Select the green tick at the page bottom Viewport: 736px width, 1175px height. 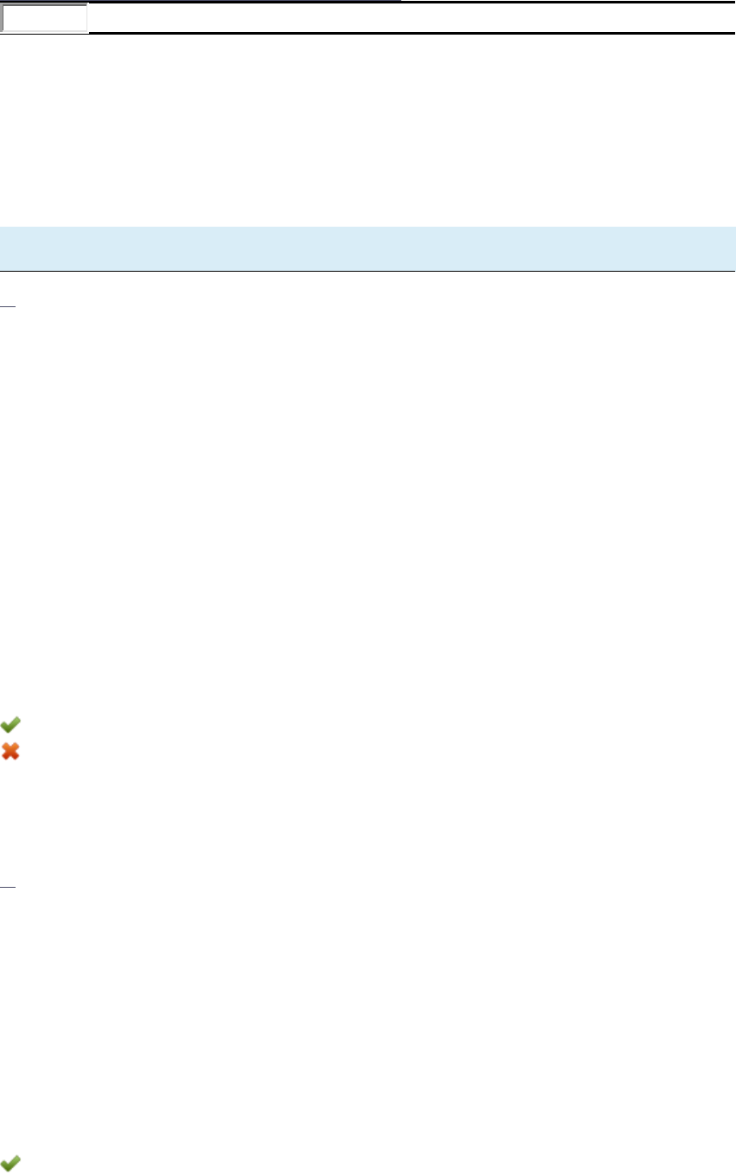pyautogui.click(x=10, y=1165)
